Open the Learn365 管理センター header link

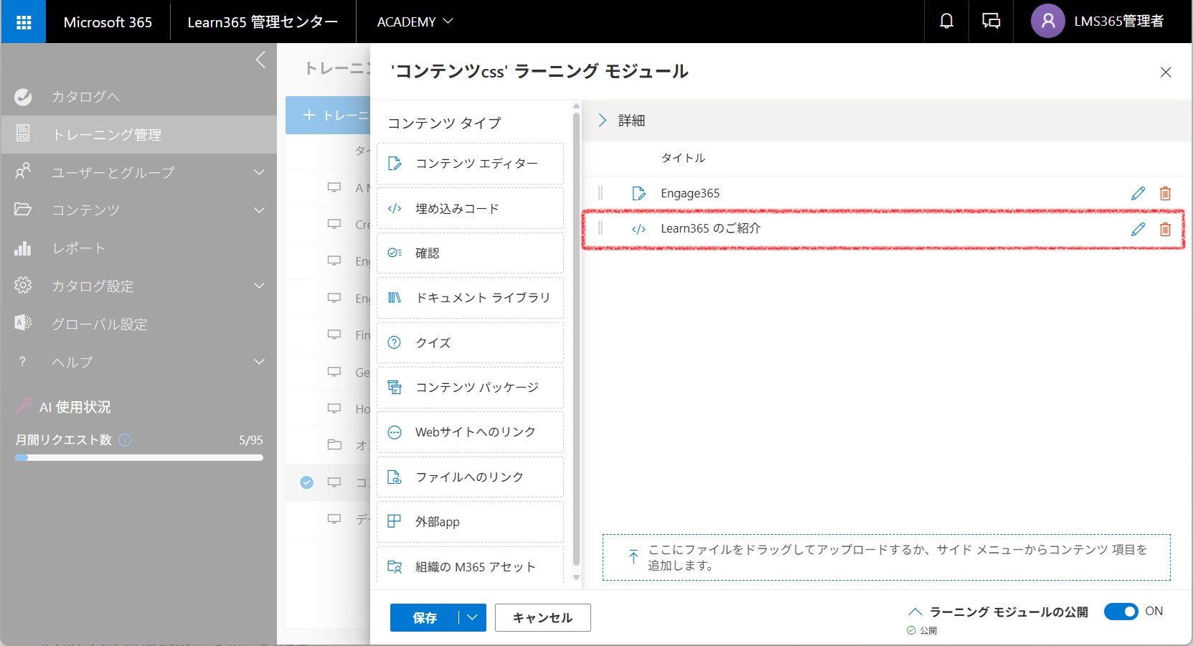click(263, 22)
